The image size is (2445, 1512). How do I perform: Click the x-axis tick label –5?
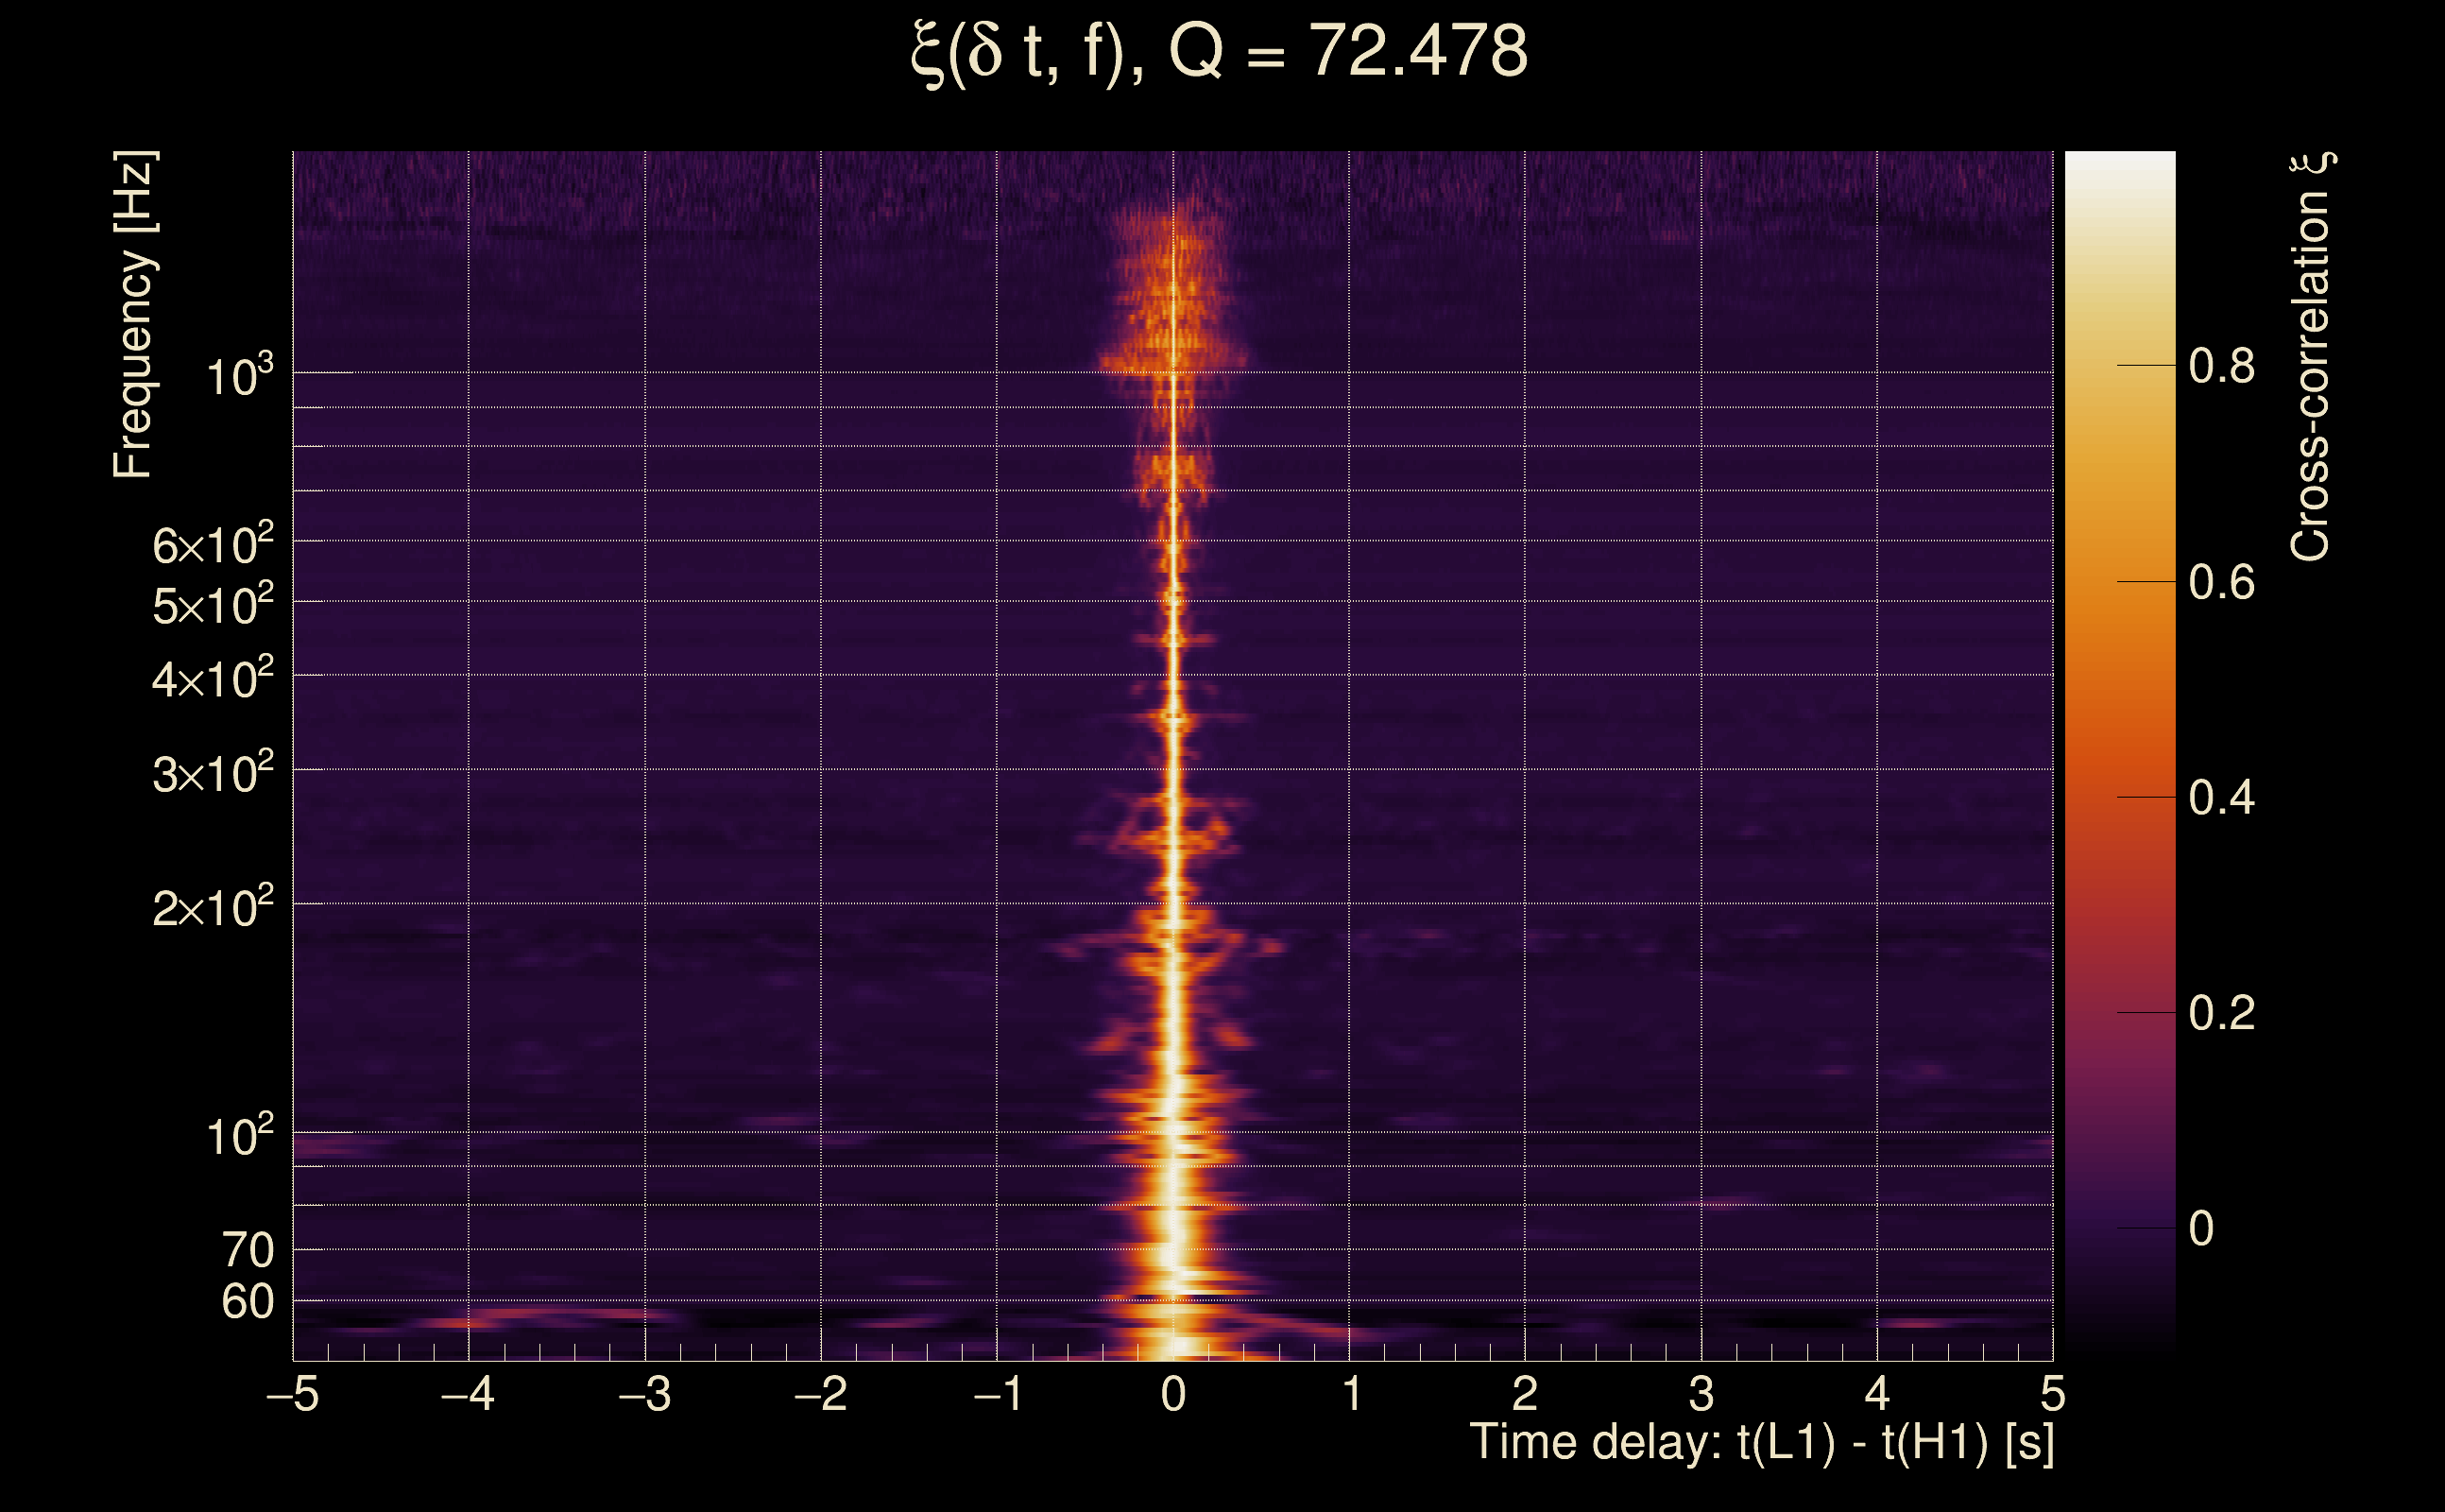pos(293,1394)
